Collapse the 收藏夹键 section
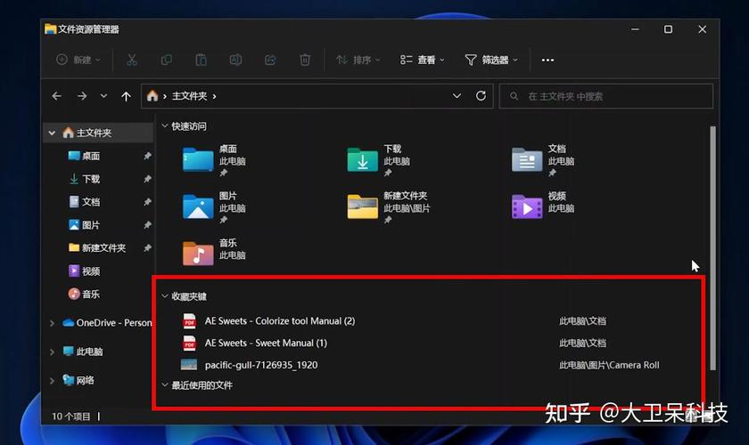This screenshot has width=749, height=445. tap(164, 296)
